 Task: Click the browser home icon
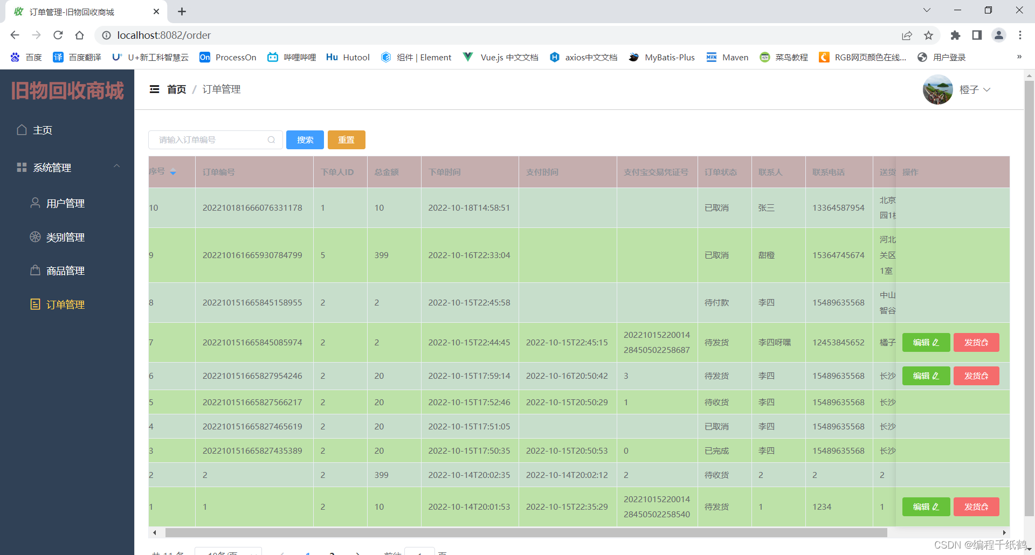[79, 35]
